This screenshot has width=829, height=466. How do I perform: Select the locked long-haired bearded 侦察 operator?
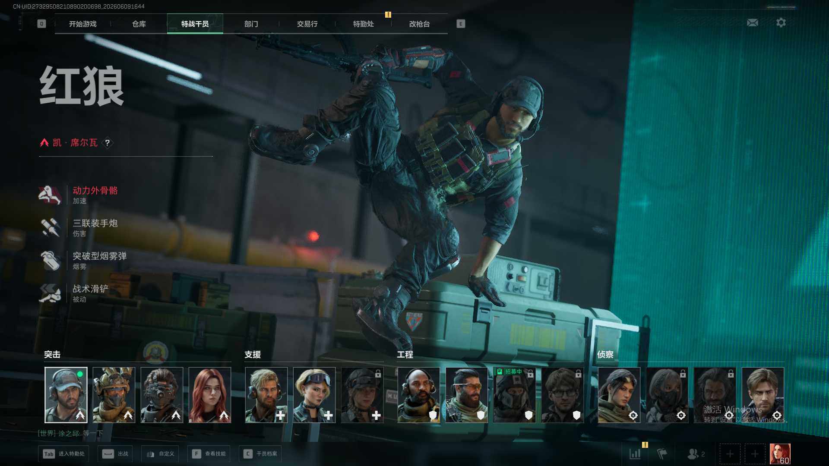pyautogui.click(x=715, y=395)
